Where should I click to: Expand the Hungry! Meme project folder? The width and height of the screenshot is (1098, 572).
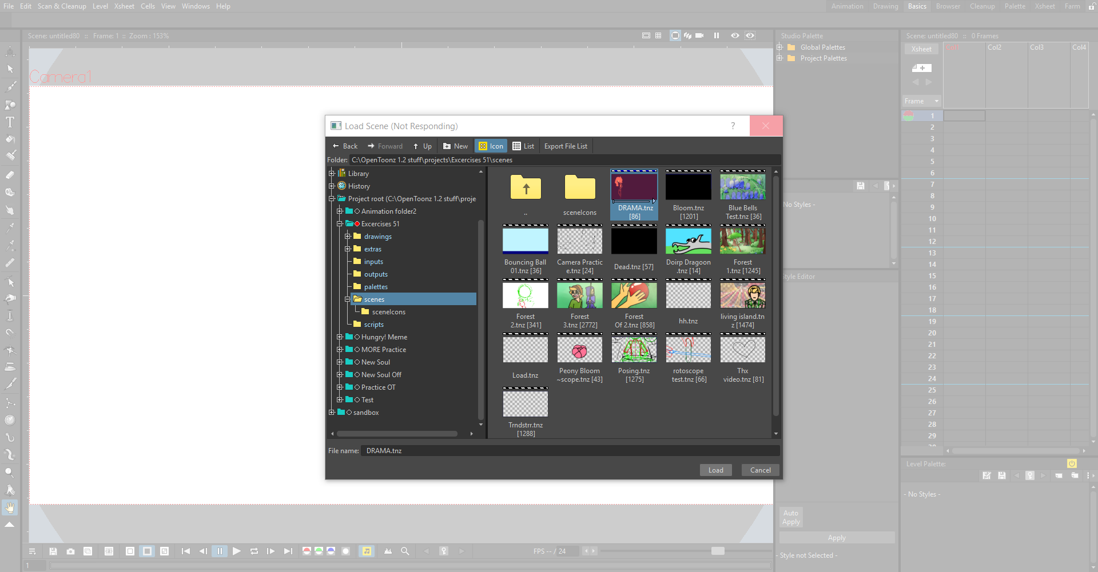pyautogui.click(x=341, y=337)
